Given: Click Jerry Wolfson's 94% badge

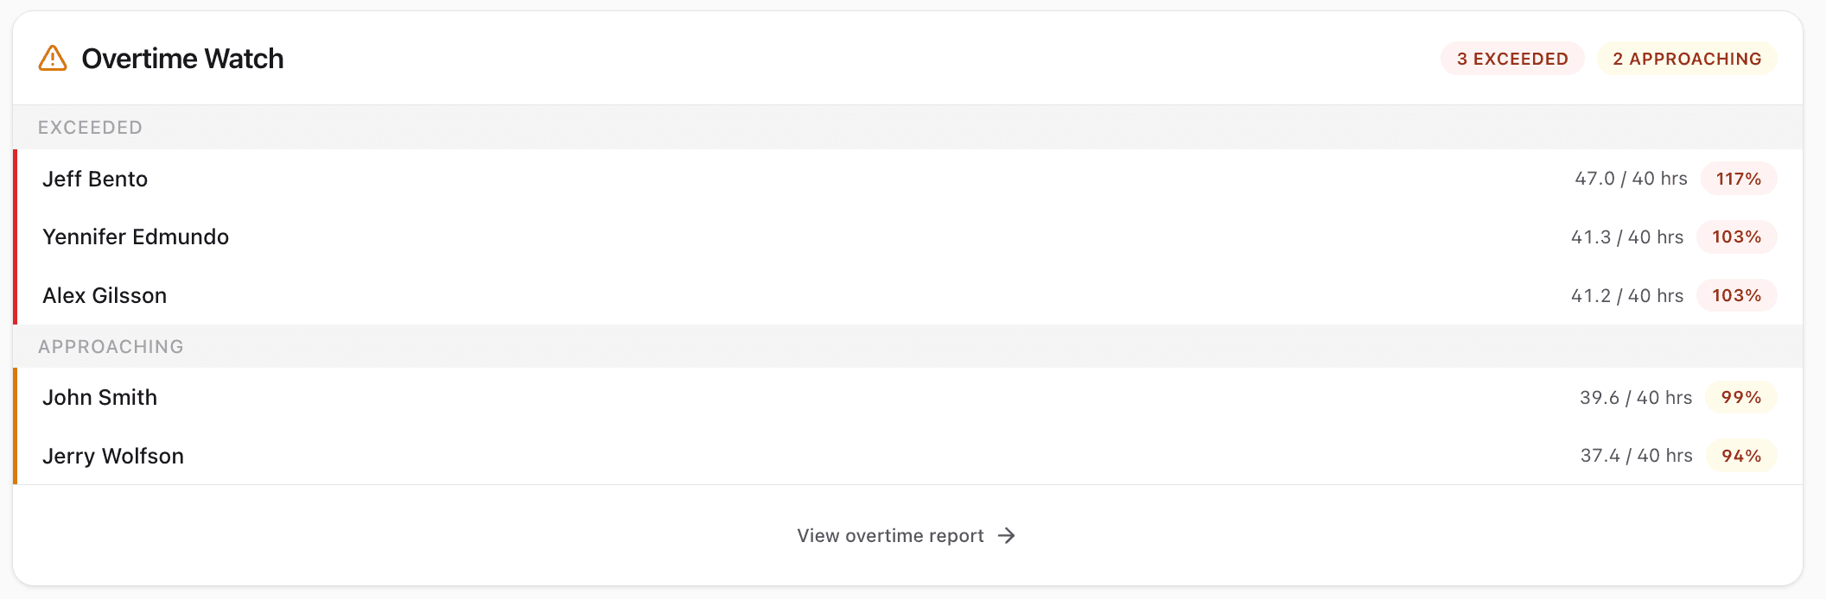Looking at the screenshot, I should click(x=1740, y=456).
